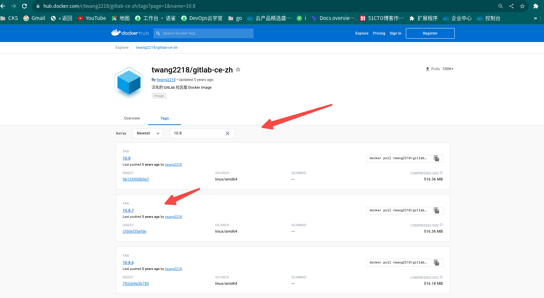544x298 pixels.
Task: Click the site padlock icon in address bar
Action: point(38,6)
